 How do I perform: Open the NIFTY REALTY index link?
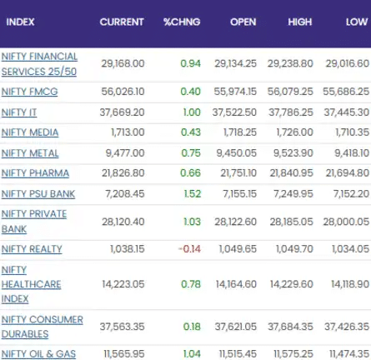pyautogui.click(x=32, y=249)
